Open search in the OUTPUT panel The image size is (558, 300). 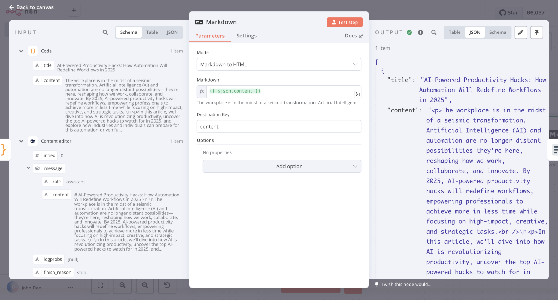434,32
